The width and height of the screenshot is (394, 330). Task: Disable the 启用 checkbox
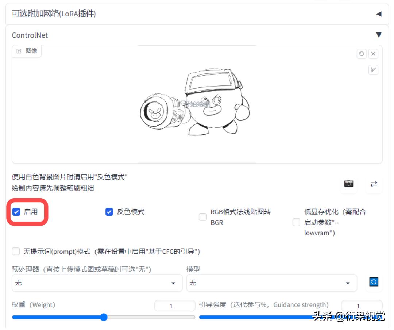[16, 212]
